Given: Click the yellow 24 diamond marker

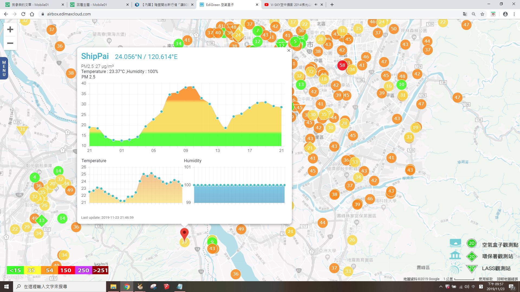Looking at the screenshot, I should [x=238, y=35].
